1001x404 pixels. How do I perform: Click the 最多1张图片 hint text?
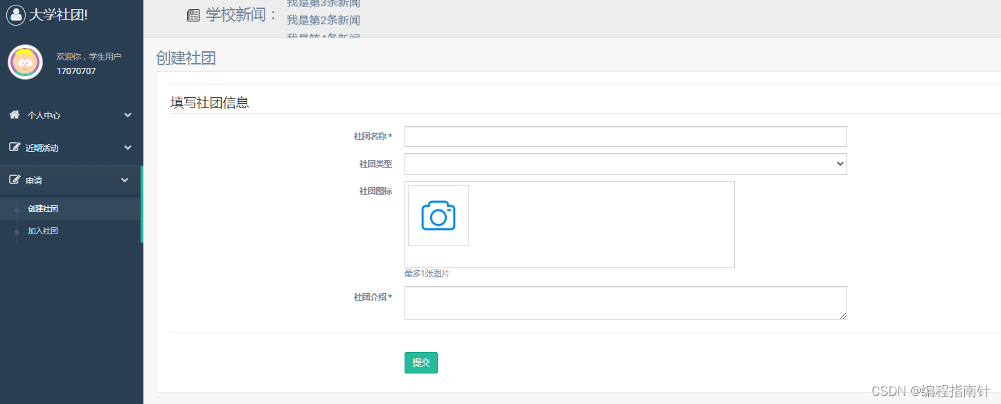(x=427, y=274)
